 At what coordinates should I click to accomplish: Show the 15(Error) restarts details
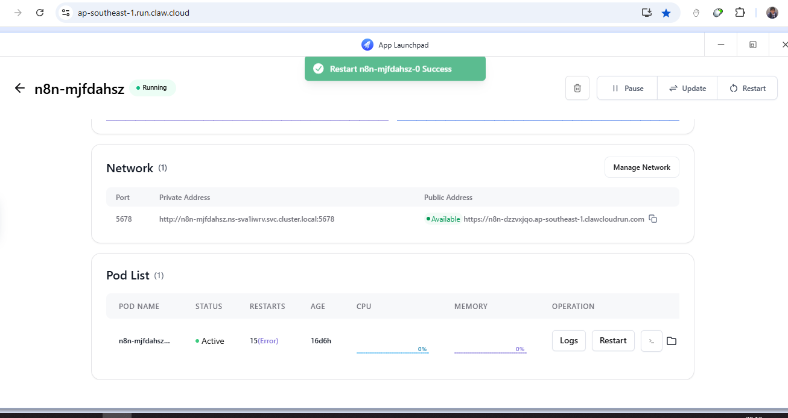[264, 341]
